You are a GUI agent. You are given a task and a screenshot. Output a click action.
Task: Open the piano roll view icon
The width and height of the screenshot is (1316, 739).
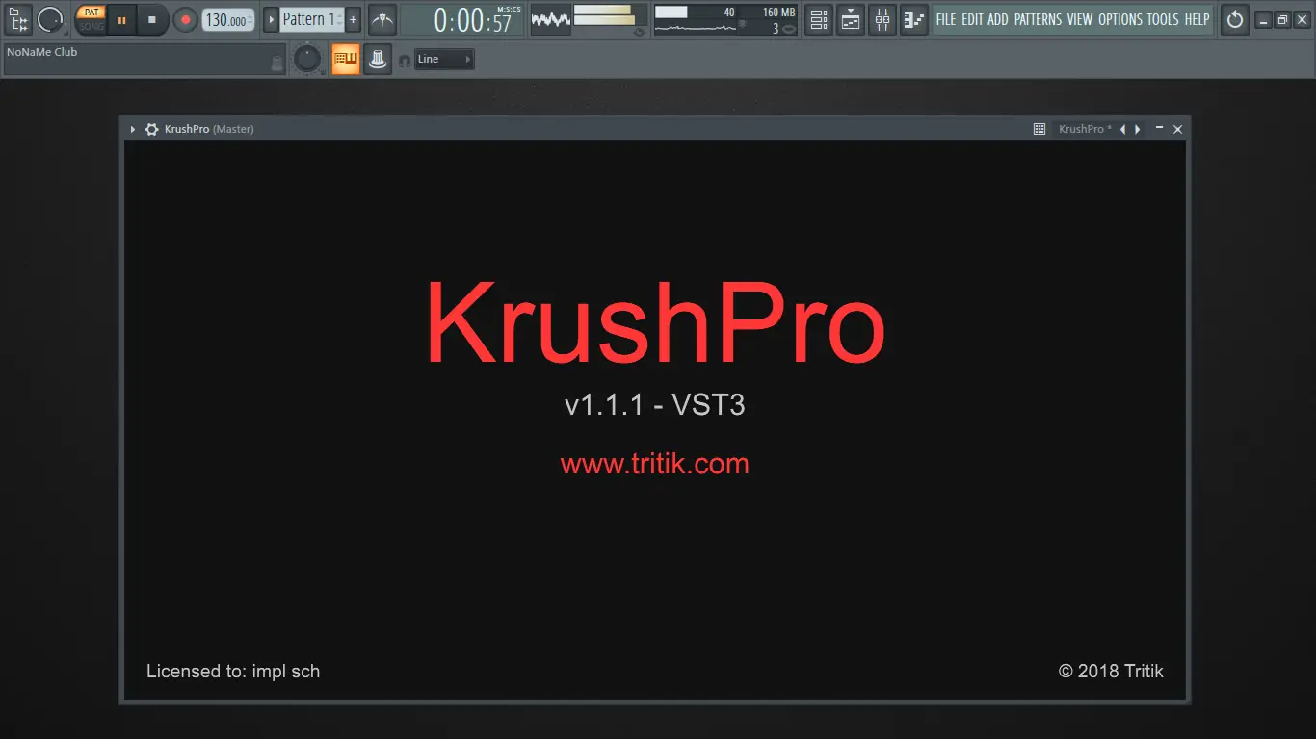click(x=851, y=19)
